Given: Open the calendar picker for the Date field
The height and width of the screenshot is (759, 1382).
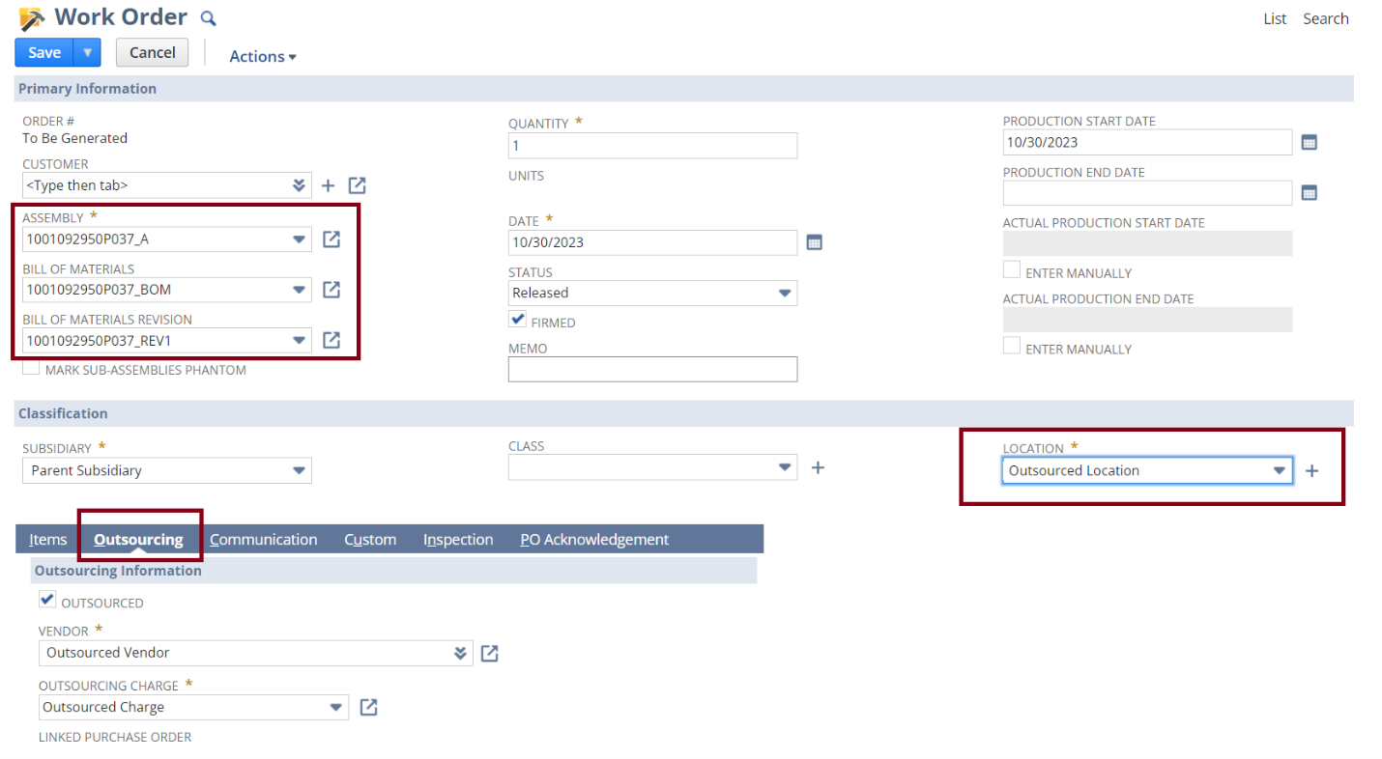Looking at the screenshot, I should pos(814,242).
